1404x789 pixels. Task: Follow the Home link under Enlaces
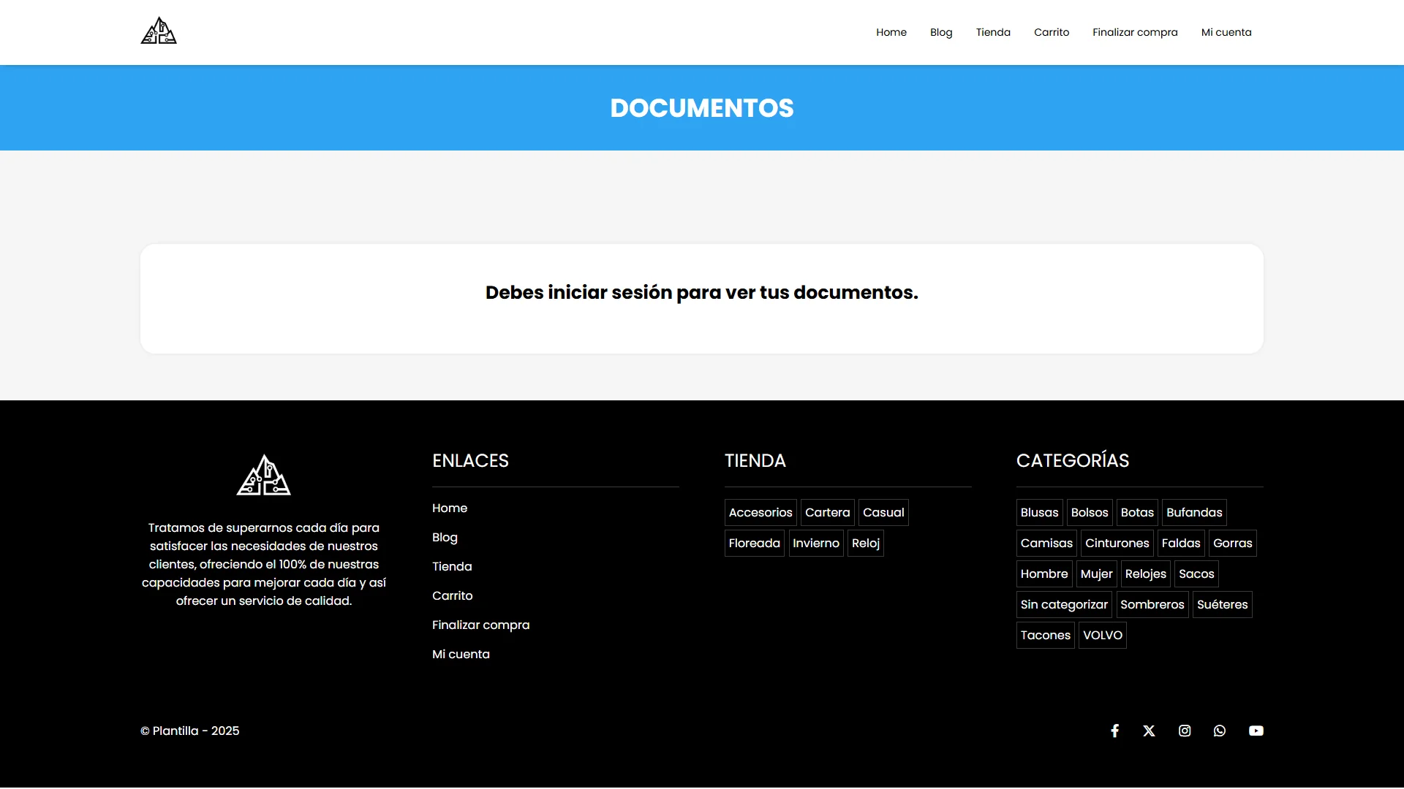pos(450,508)
